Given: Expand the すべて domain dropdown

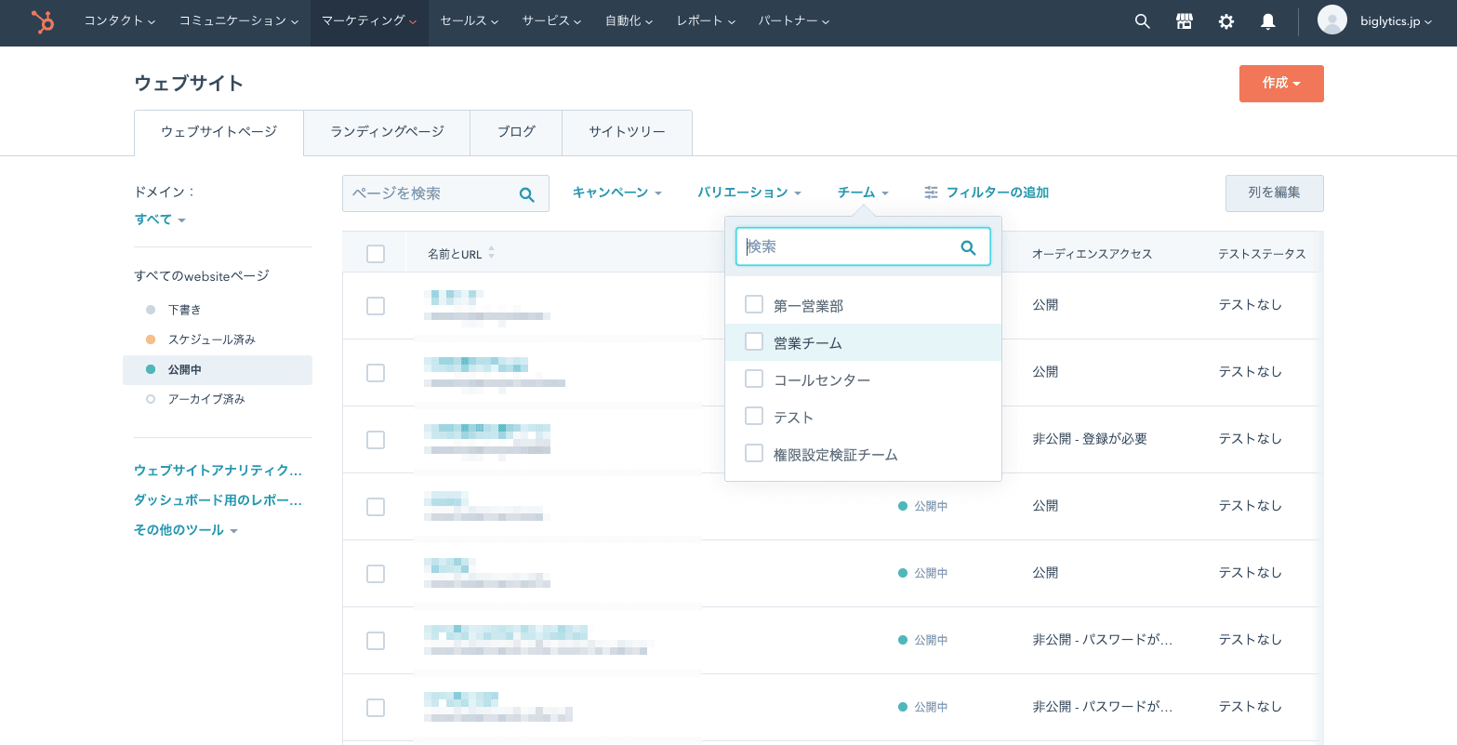Looking at the screenshot, I should tap(160, 220).
